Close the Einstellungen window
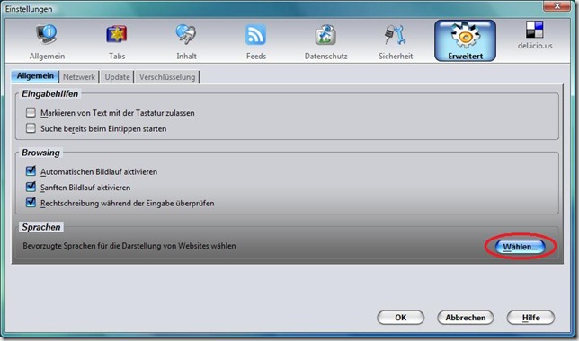Screen dimensions: 579x341 coord(557,6)
